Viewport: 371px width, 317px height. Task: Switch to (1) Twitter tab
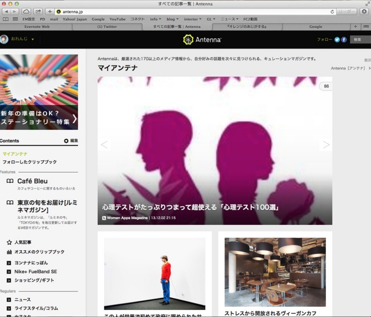107,27
